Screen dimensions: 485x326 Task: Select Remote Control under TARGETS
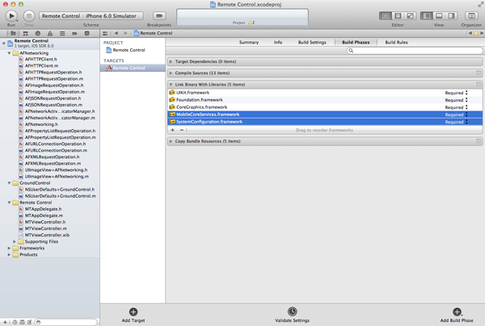[133, 68]
